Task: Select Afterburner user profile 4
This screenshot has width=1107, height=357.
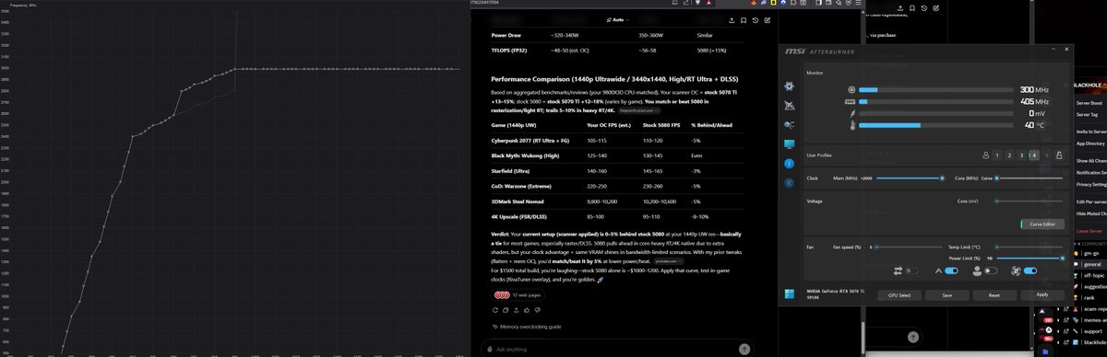Action: [1034, 155]
